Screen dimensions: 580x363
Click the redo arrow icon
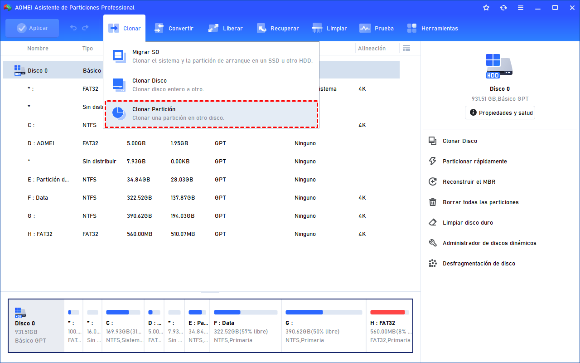85,28
